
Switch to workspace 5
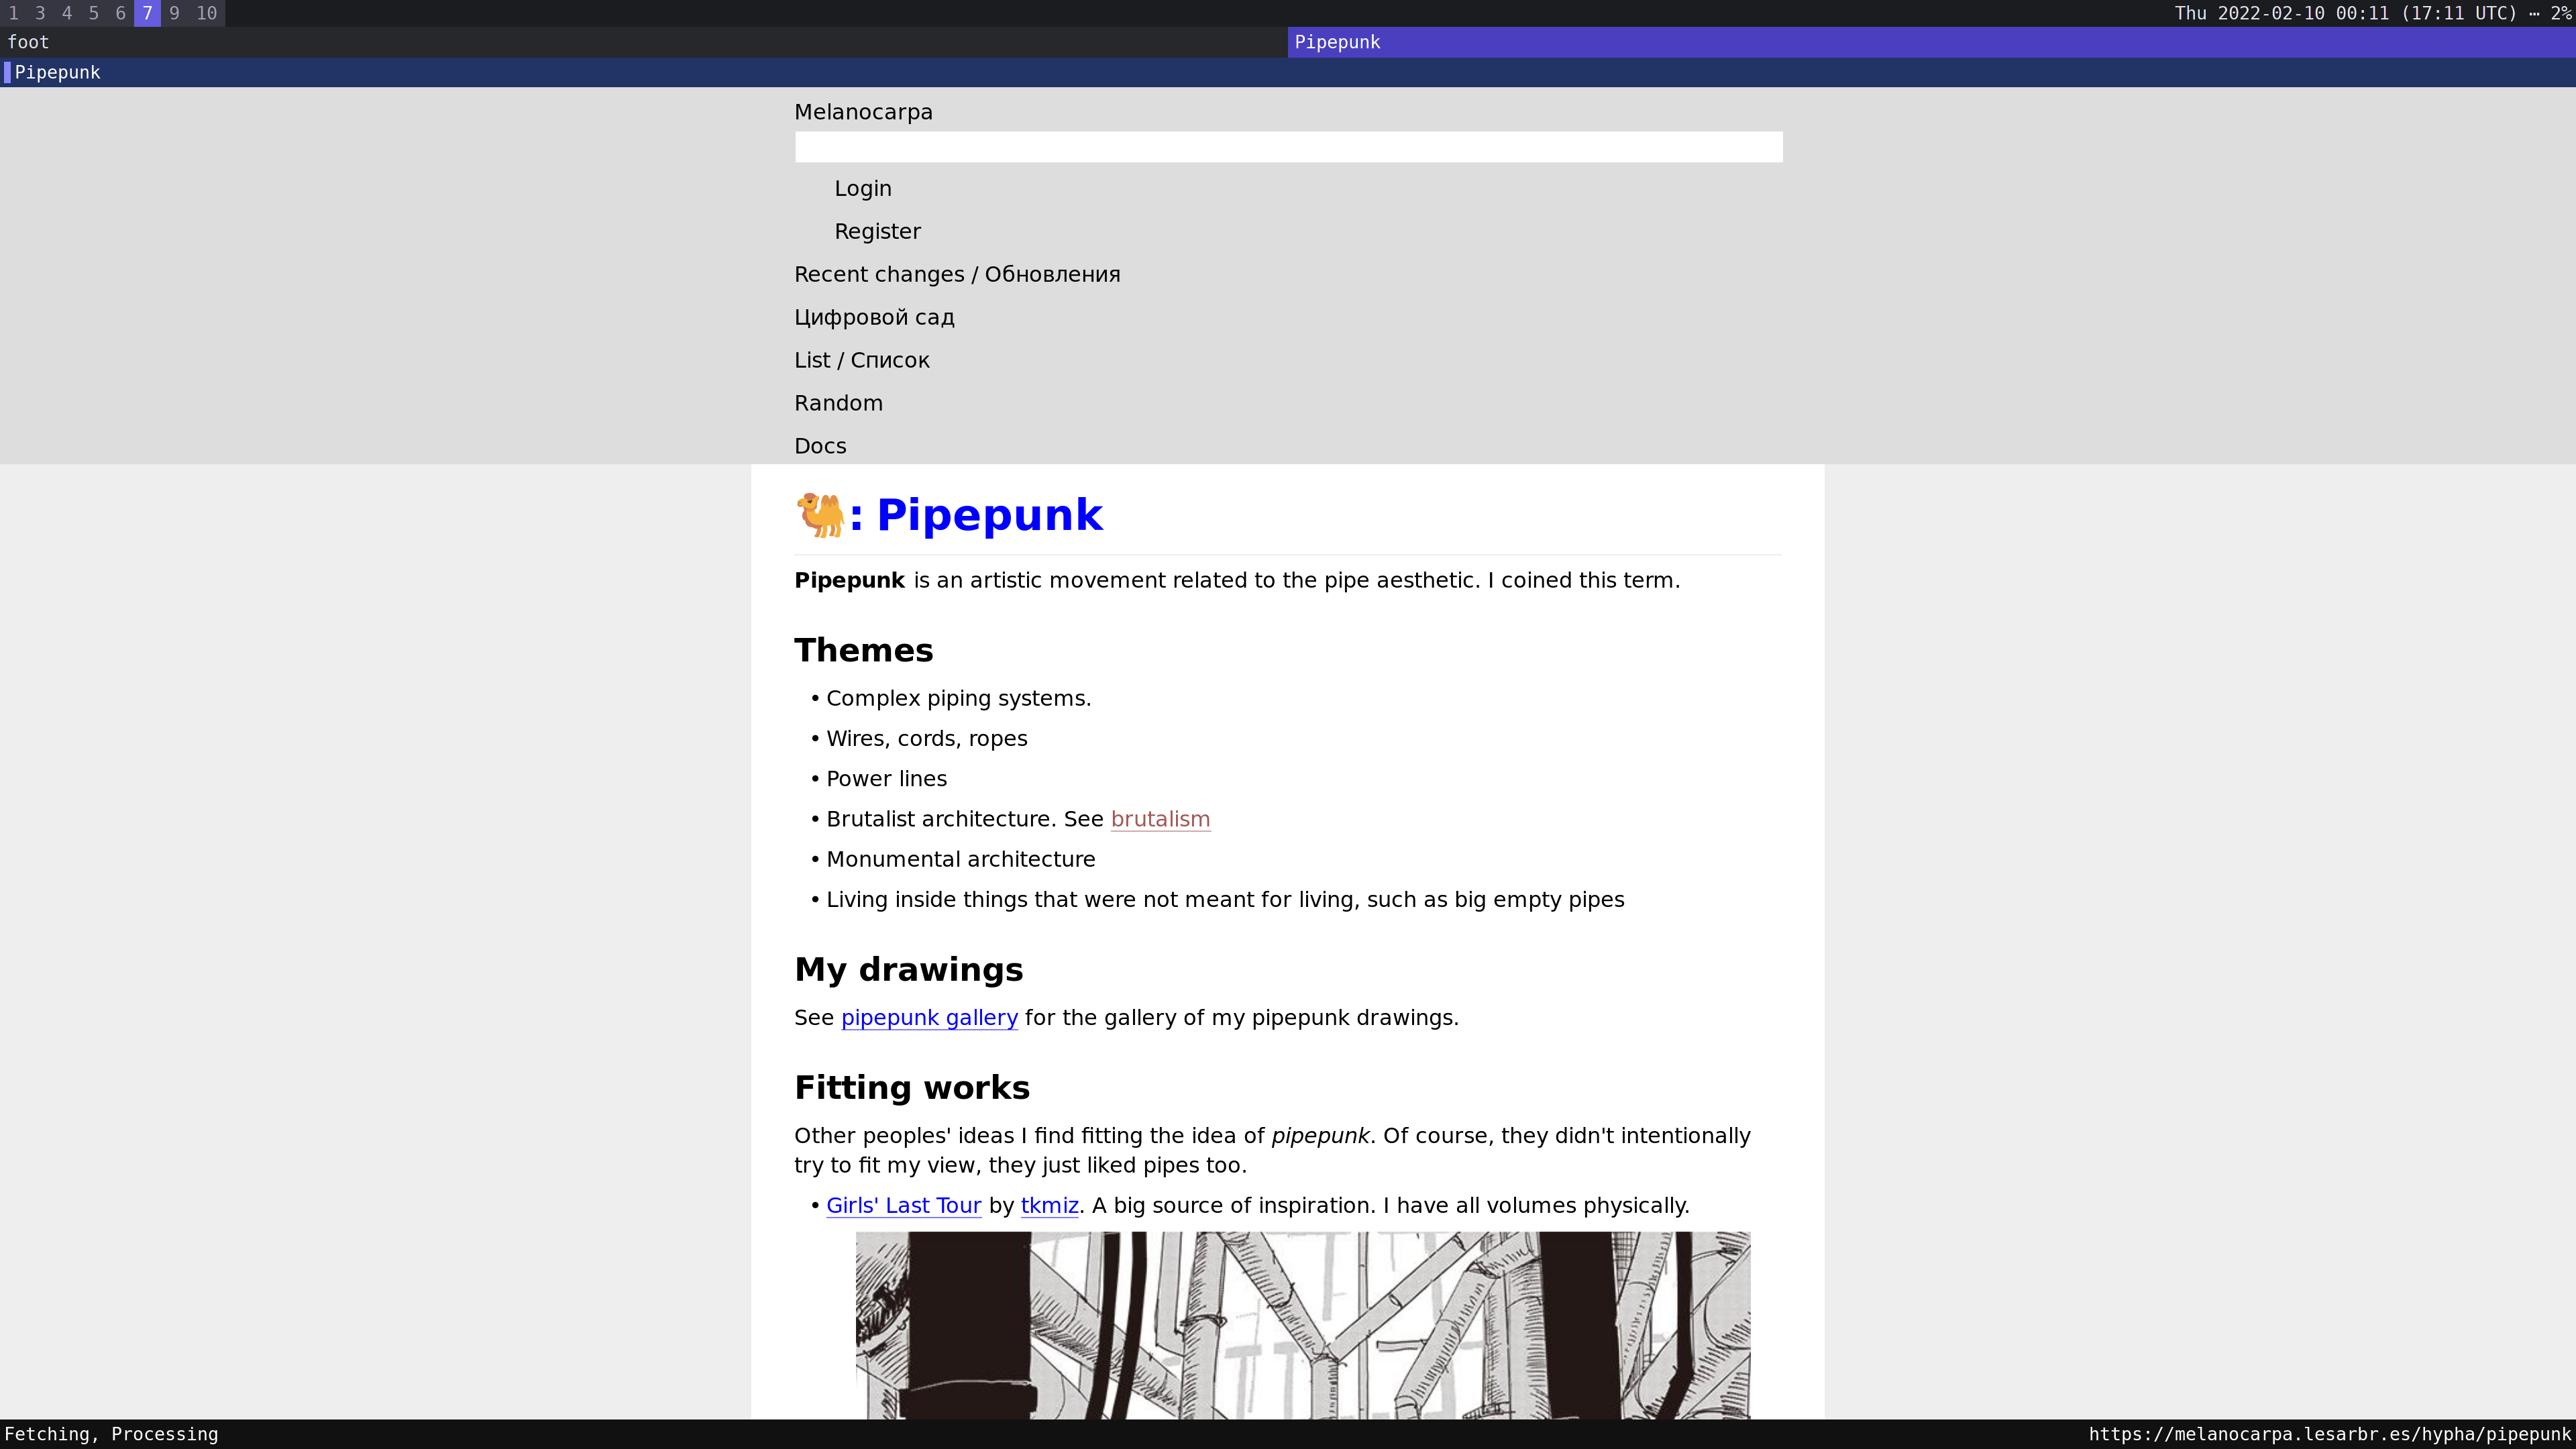(x=94, y=13)
